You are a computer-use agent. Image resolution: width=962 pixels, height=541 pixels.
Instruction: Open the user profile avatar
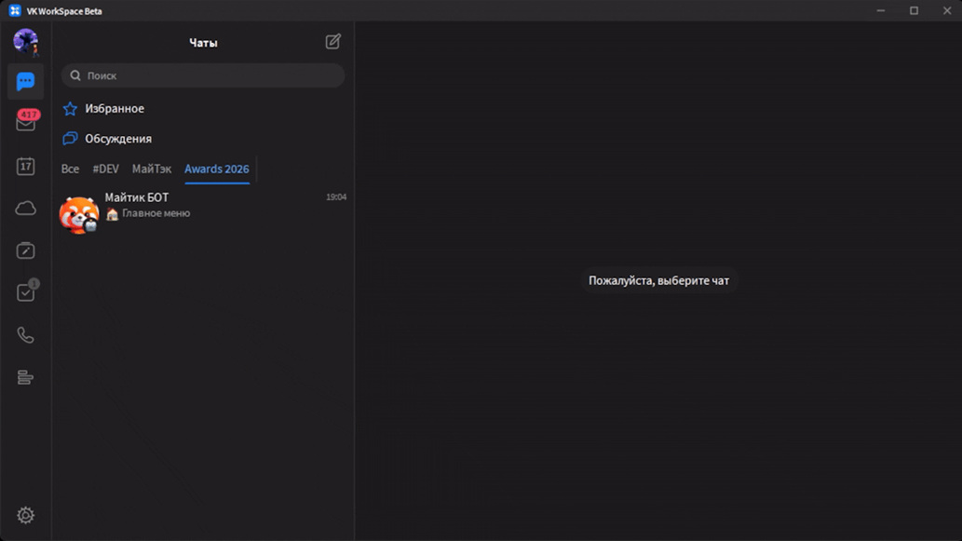25,42
